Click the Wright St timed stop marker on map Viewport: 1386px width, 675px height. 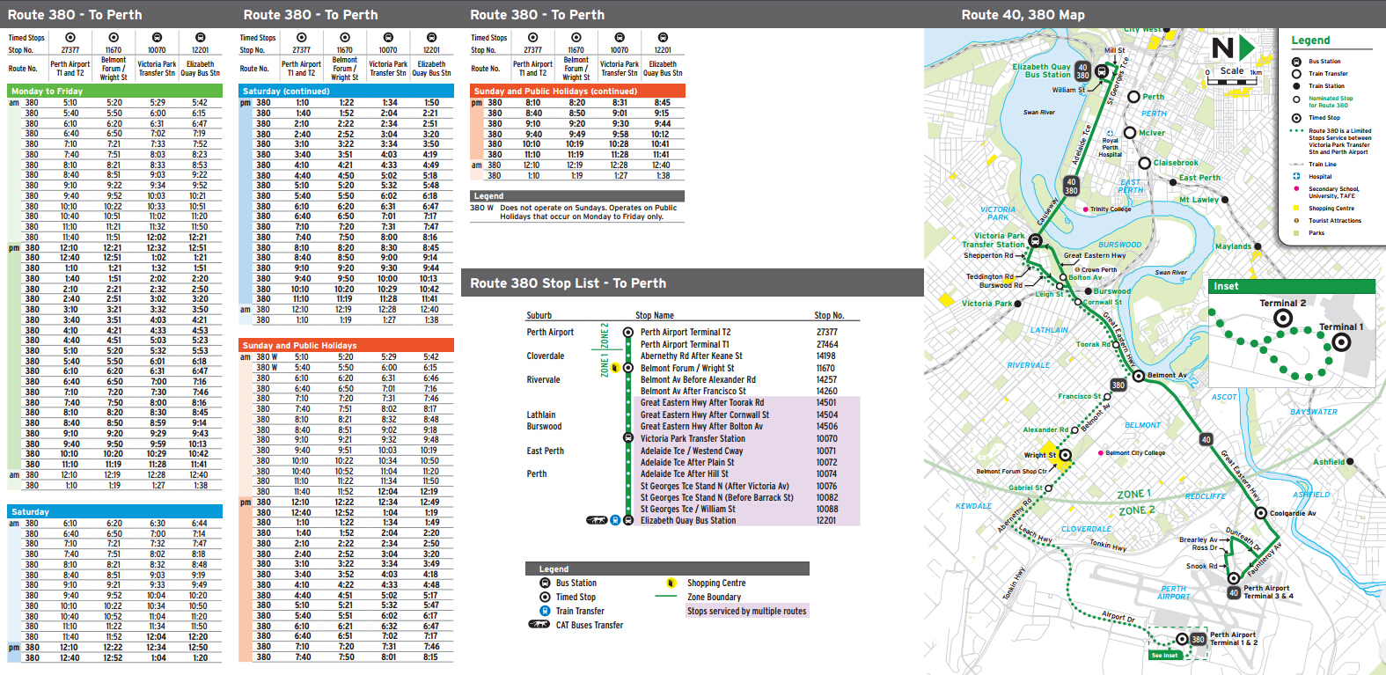coord(1065,455)
